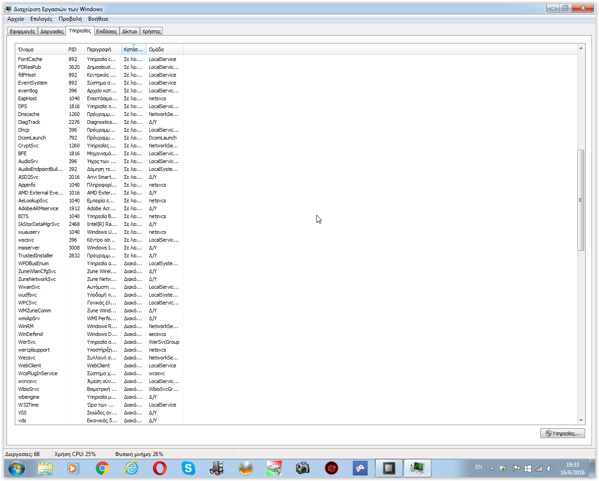The image size is (599, 481).
Task: Click Φυσική μνήμη: 26% in status bar
Action: pyautogui.click(x=139, y=454)
